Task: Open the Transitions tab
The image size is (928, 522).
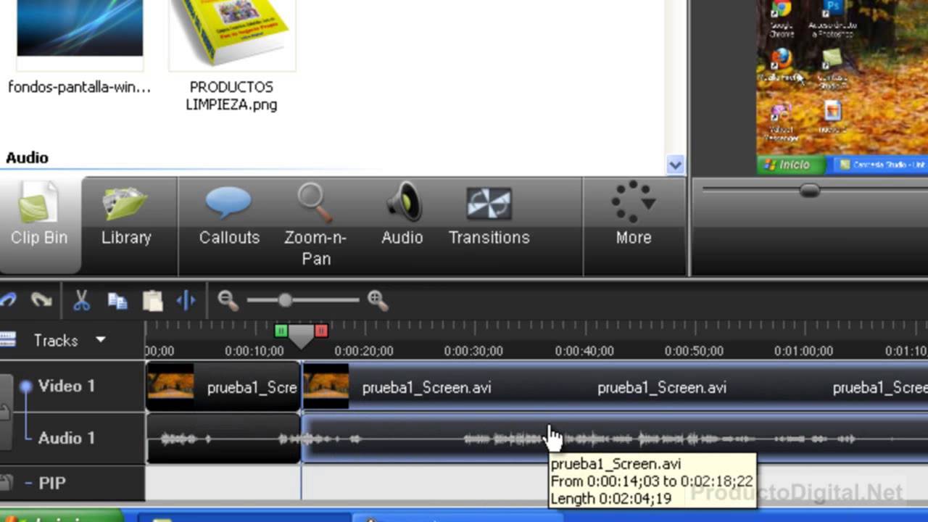Action: tap(489, 215)
